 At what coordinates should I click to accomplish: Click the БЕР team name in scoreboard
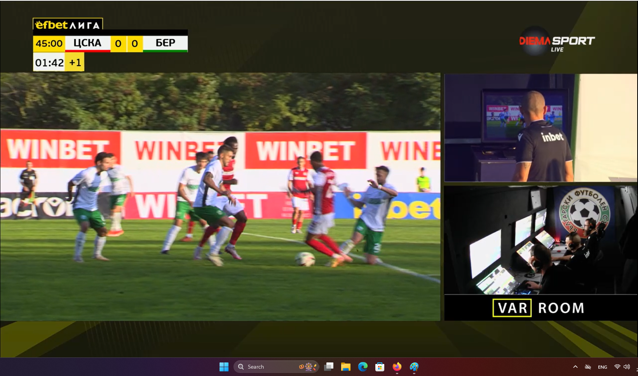[165, 43]
